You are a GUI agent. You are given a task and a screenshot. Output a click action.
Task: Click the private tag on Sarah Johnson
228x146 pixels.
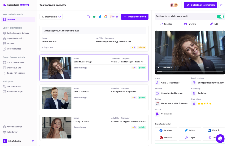(x=141, y=47)
